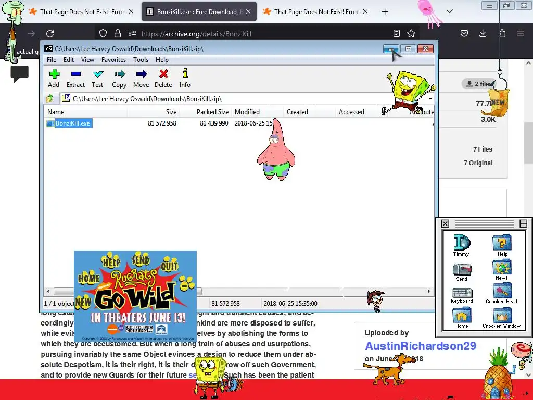
Task: Click the speech bubble comment icon
Action: [19, 73]
